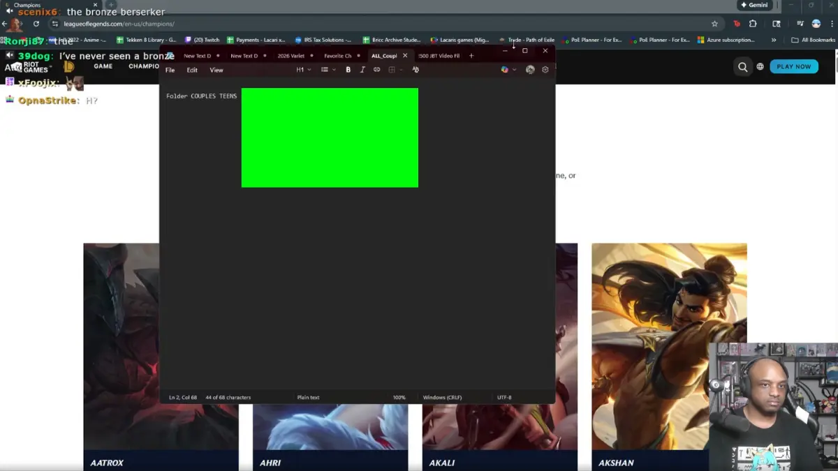This screenshot has height=471, width=838.
Task: Open the list style chevron dropdown
Action: (333, 70)
